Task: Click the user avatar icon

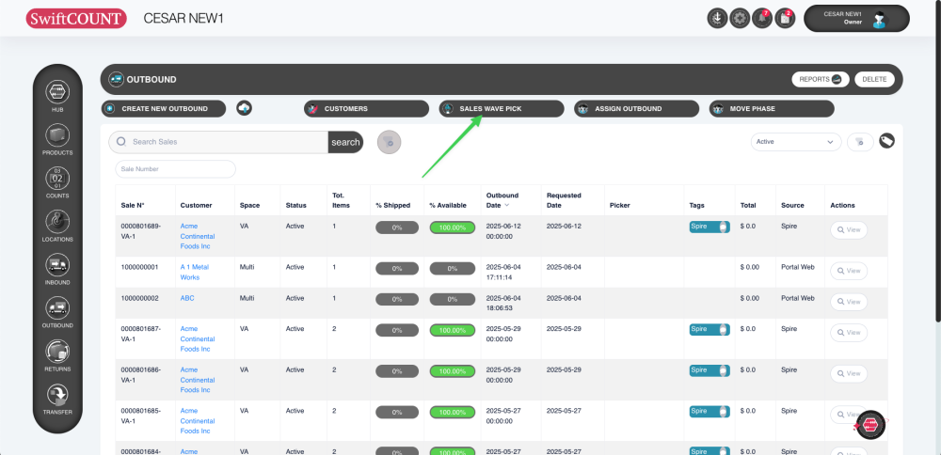Action: (x=879, y=19)
